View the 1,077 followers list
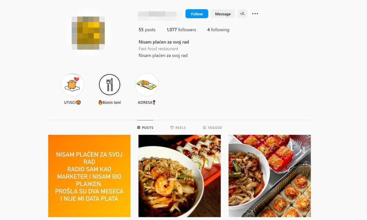The height and width of the screenshot is (220, 367). pos(181,30)
